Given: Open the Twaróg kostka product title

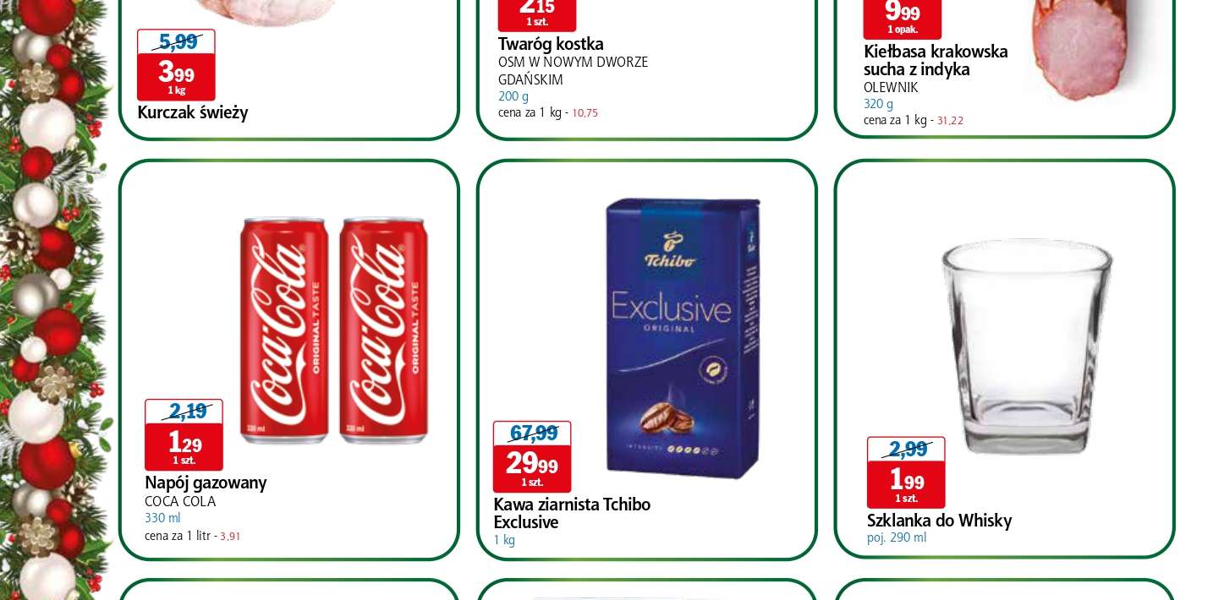Looking at the screenshot, I should [551, 44].
